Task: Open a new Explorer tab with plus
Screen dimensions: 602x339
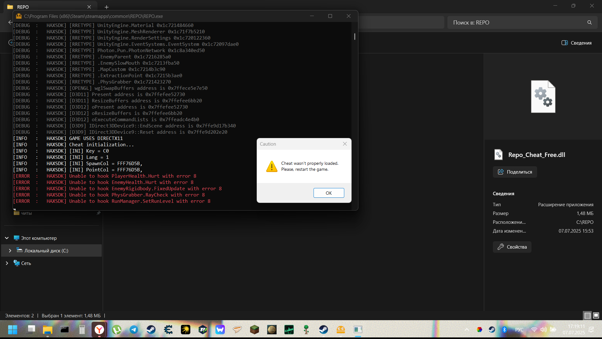Action: click(x=107, y=7)
